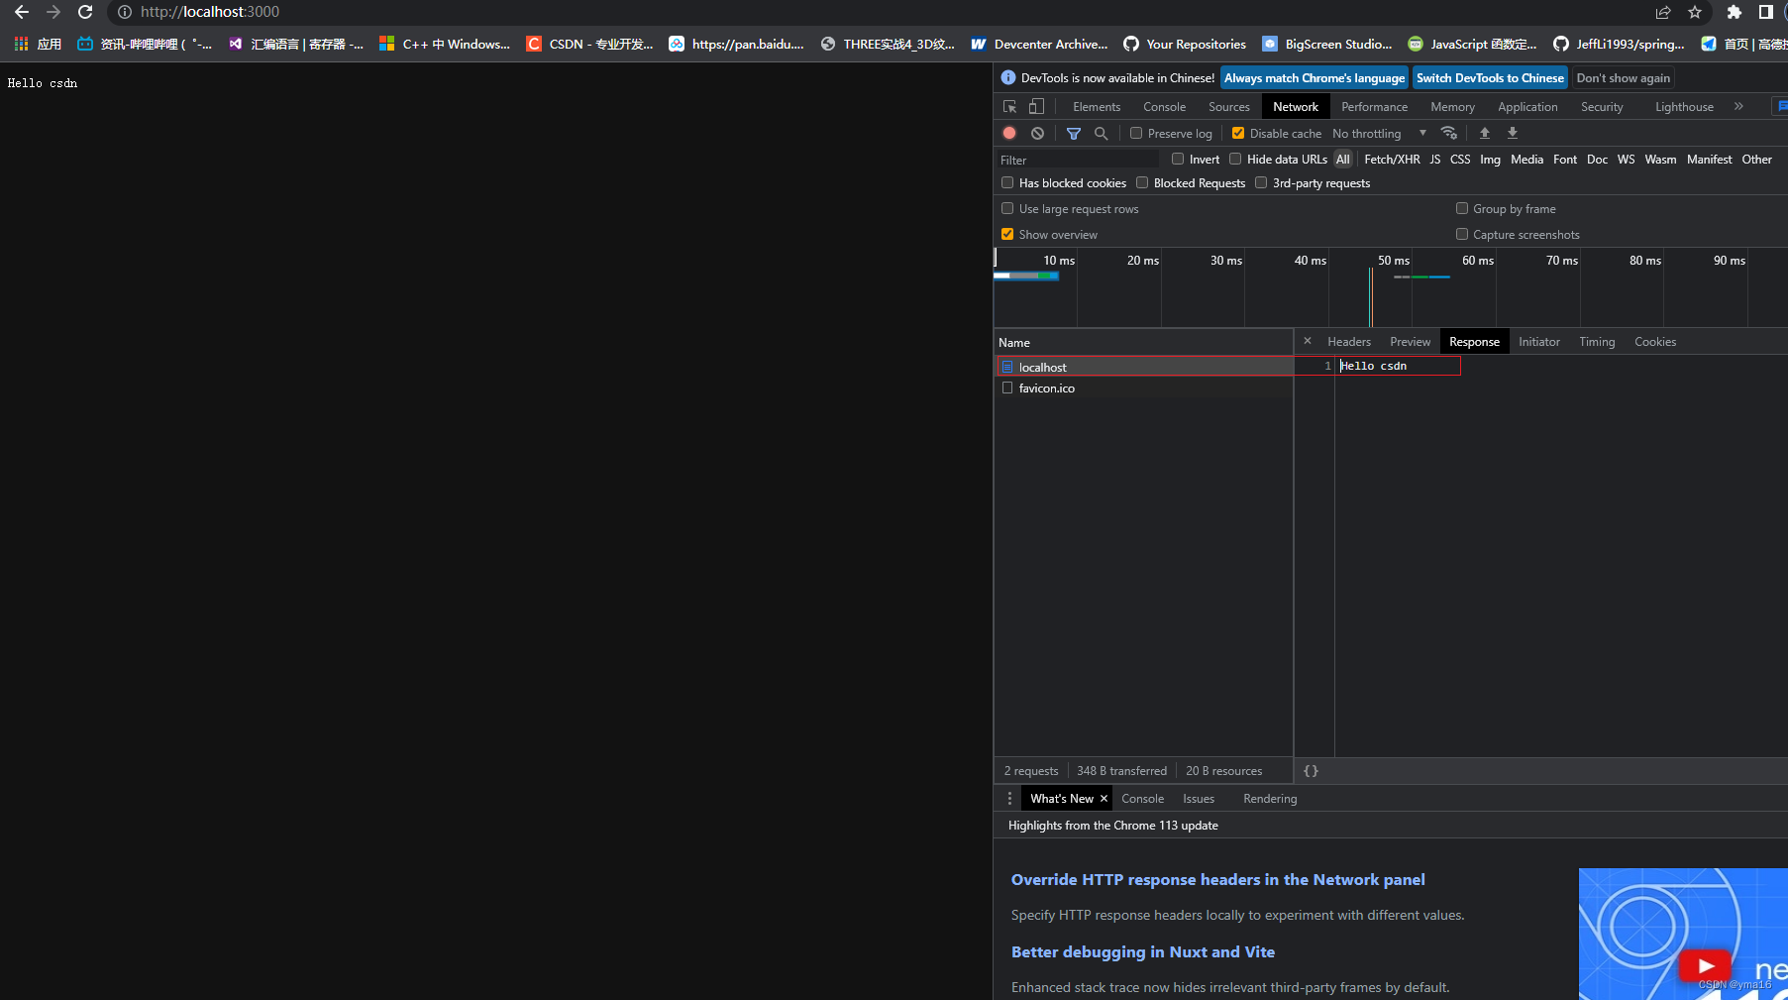Close the What's New tab

[x=1104, y=798]
